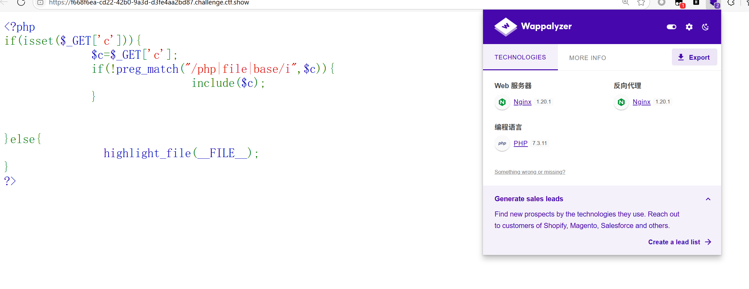Switch Wappalyzer to dark mode

[x=705, y=27]
